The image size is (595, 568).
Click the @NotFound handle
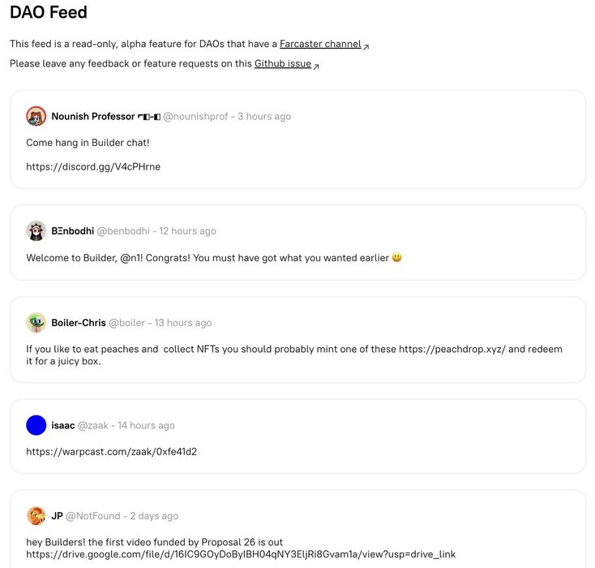(93, 516)
